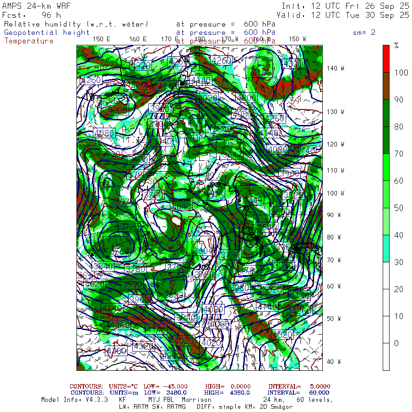Viewport: 412px width, 412px height.
Task: Click the 'Init: 12 UTC Fri 26 Sep 25' text
Action: tap(345, 6)
